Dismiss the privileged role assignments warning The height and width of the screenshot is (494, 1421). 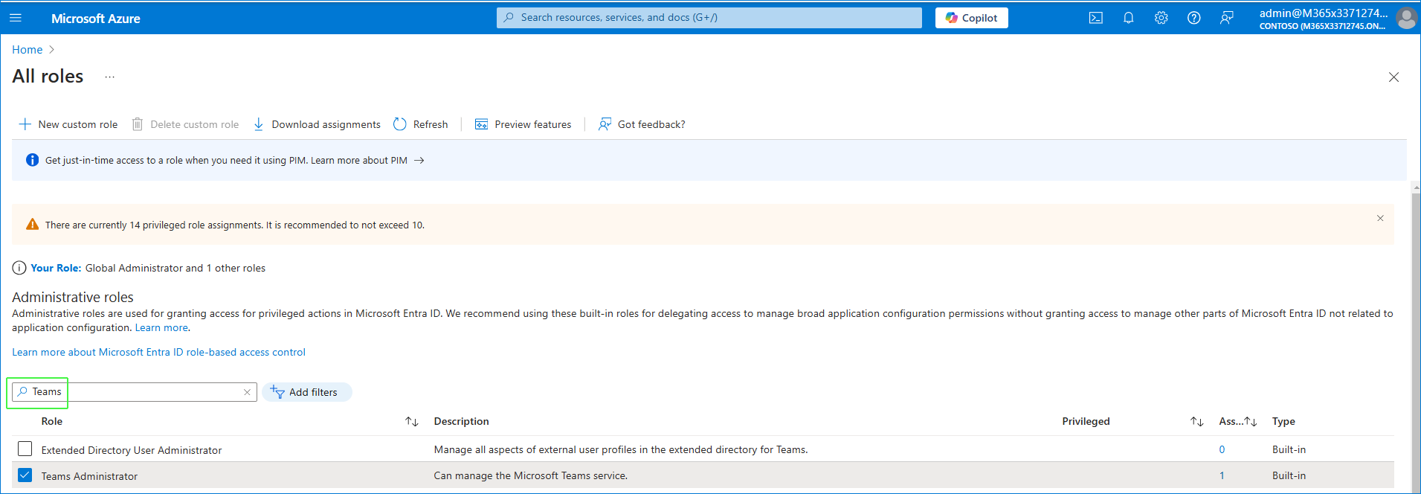coord(1380,218)
